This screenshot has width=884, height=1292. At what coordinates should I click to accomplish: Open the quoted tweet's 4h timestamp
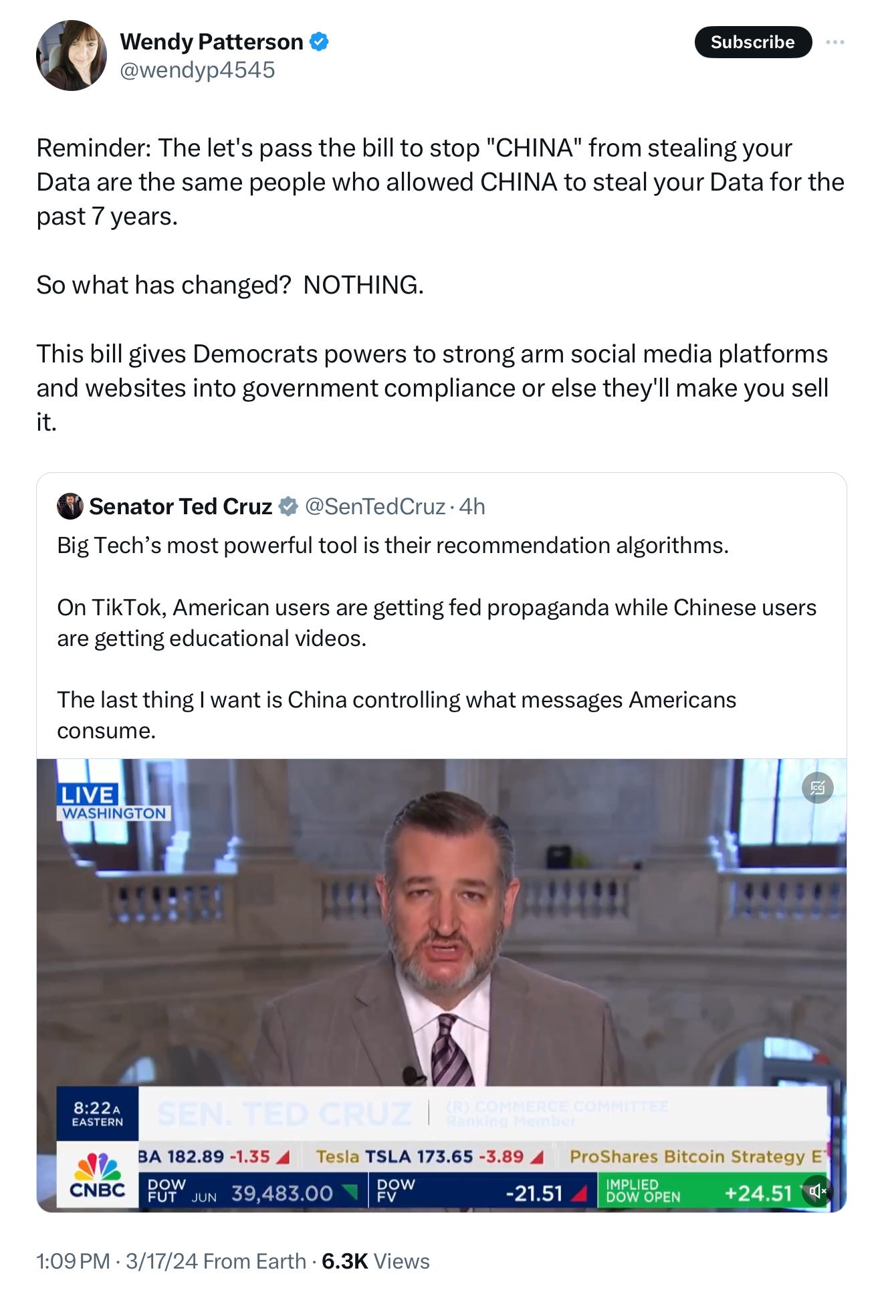pos(472,506)
